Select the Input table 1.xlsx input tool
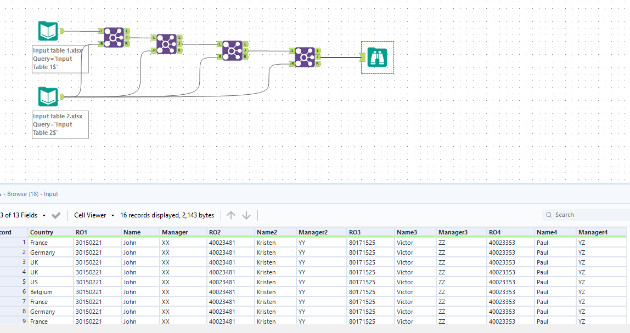 [x=48, y=31]
